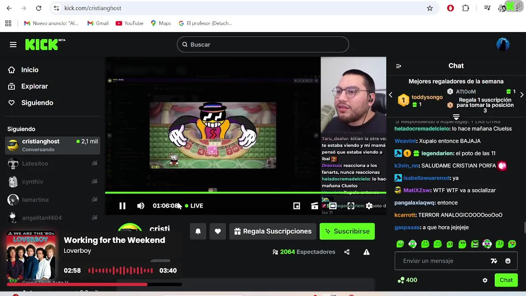Report stream with warning triangle icon
Viewport: 526px width, 296px height.
(x=367, y=252)
